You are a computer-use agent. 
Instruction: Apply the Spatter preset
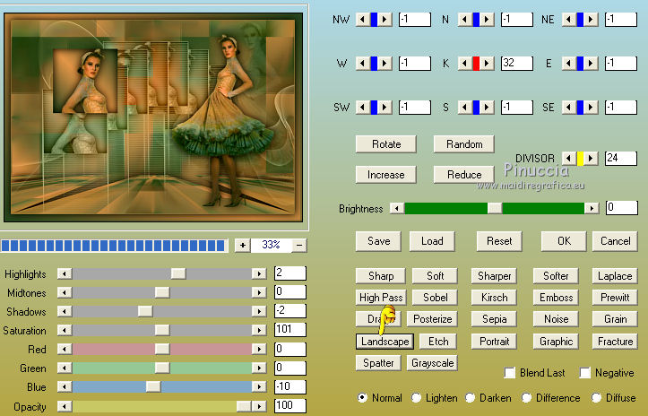(378, 363)
